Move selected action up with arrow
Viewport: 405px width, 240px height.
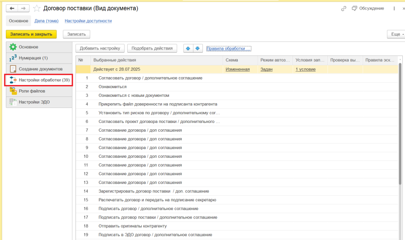188,48
